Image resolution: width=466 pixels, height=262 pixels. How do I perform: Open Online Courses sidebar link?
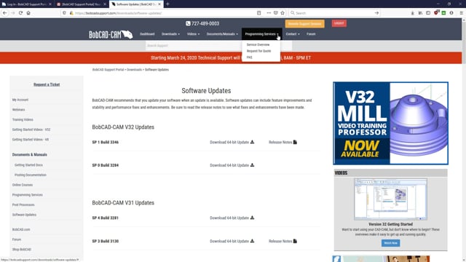[23, 185]
